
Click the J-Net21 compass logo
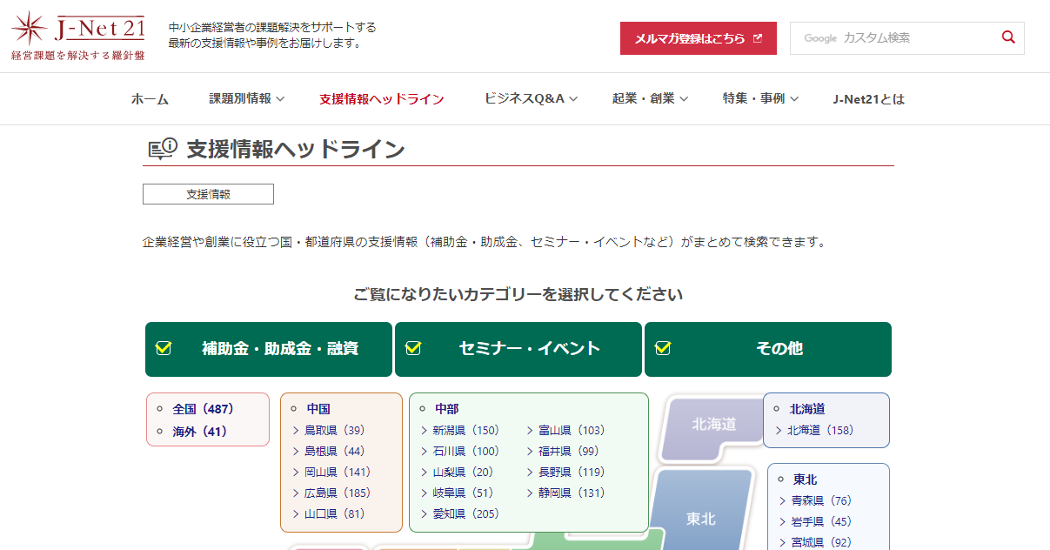(29, 29)
